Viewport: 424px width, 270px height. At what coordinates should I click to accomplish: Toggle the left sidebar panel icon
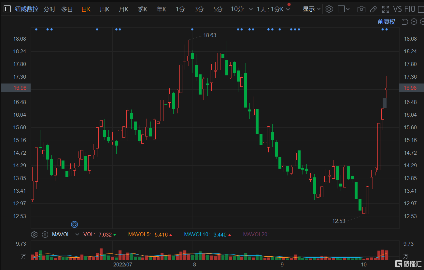7,9
